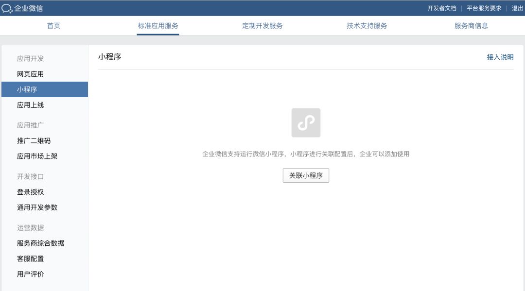525x291 pixels.
Task: Open the 服务商信息 tab
Action: pyautogui.click(x=471, y=26)
